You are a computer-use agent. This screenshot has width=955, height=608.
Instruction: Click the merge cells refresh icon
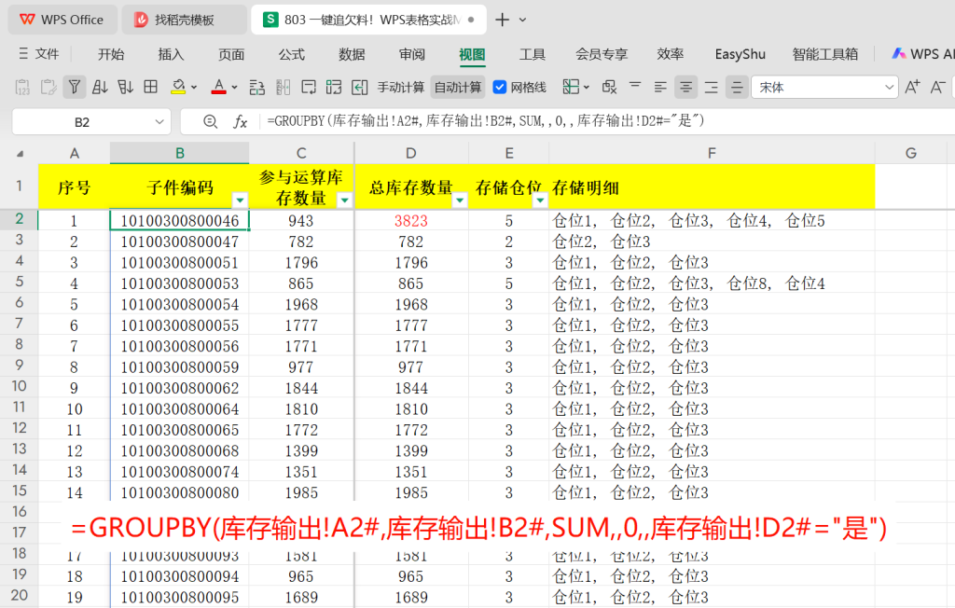[x=334, y=88]
